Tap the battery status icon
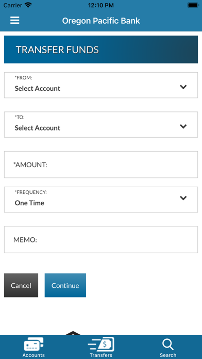 pyautogui.click(x=193, y=5)
